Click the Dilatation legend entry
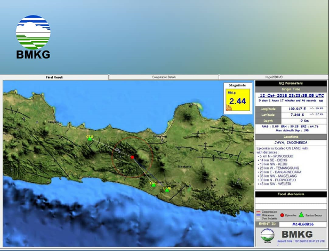 coord(266,215)
